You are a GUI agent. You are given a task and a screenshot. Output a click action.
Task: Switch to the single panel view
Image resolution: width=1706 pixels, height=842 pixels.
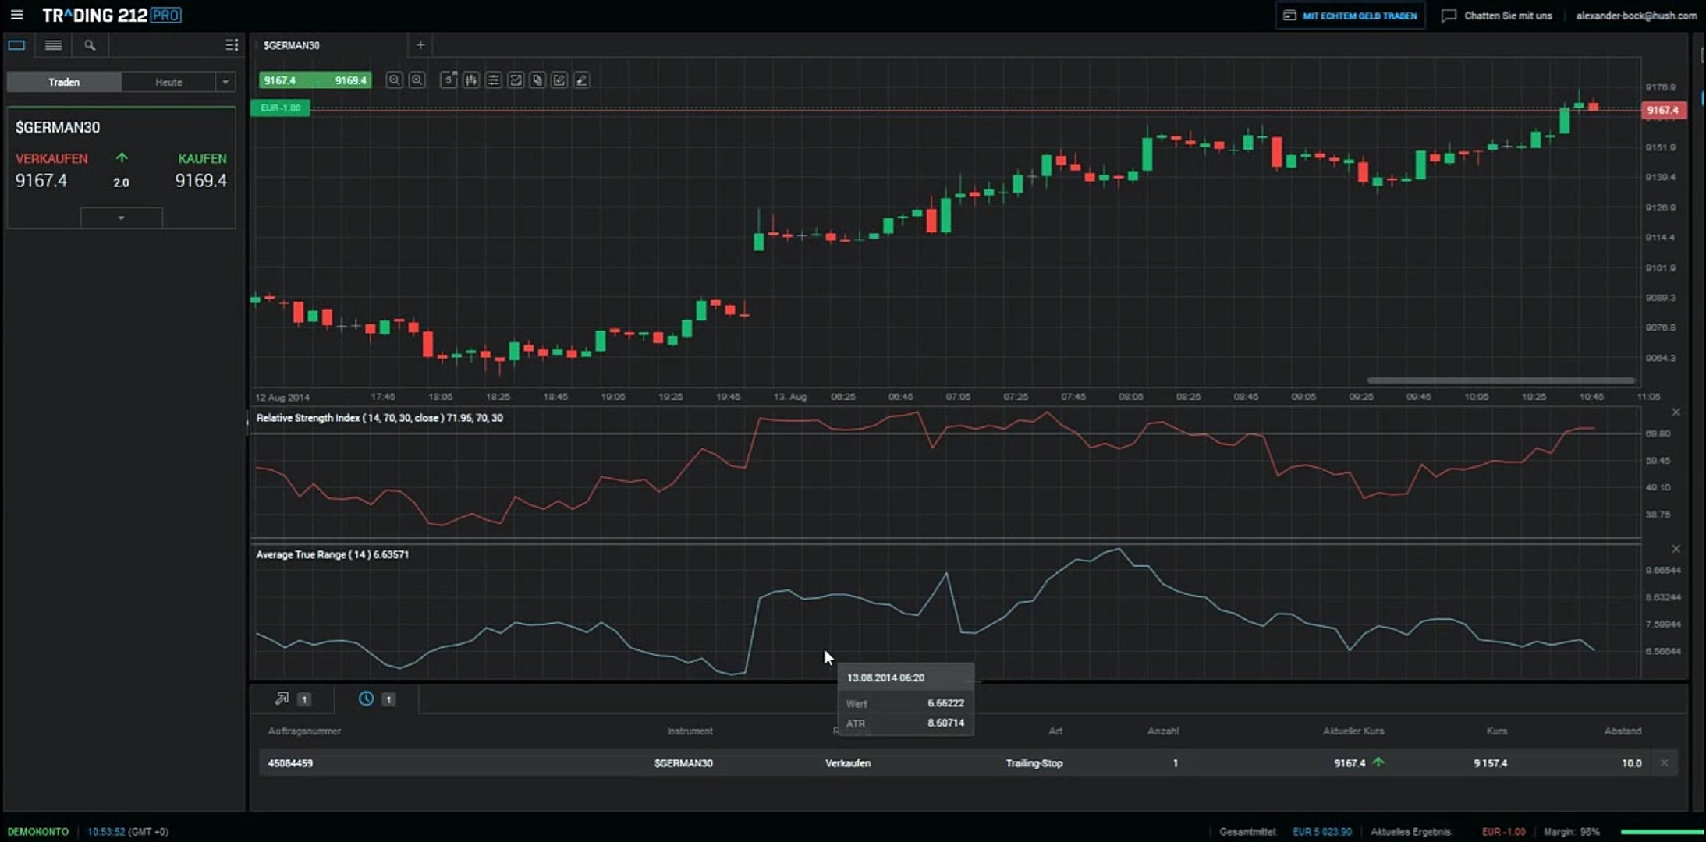[16, 45]
